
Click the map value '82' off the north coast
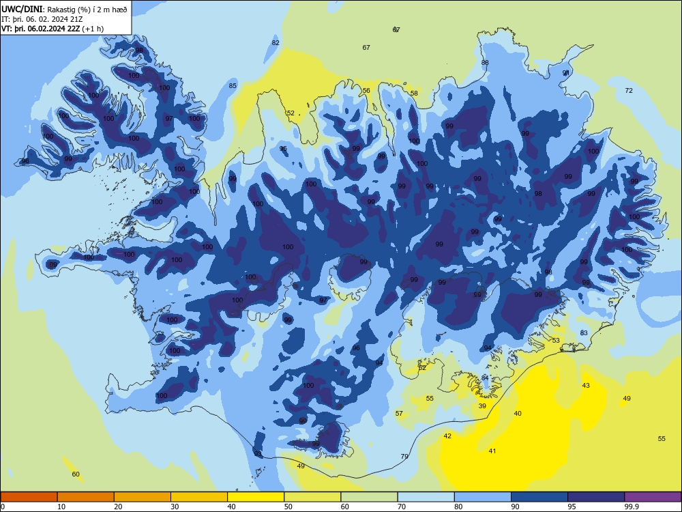pos(276,42)
